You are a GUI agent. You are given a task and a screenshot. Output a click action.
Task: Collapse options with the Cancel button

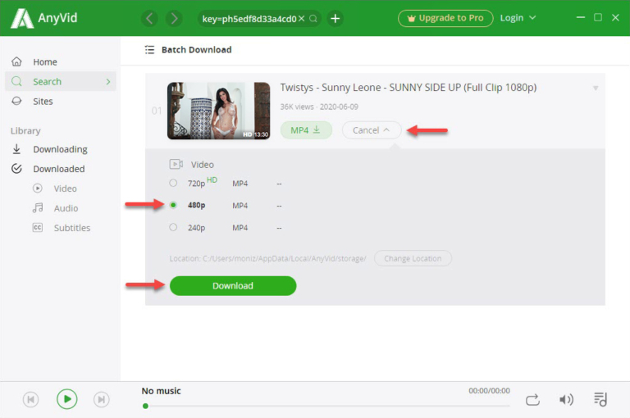coord(372,130)
